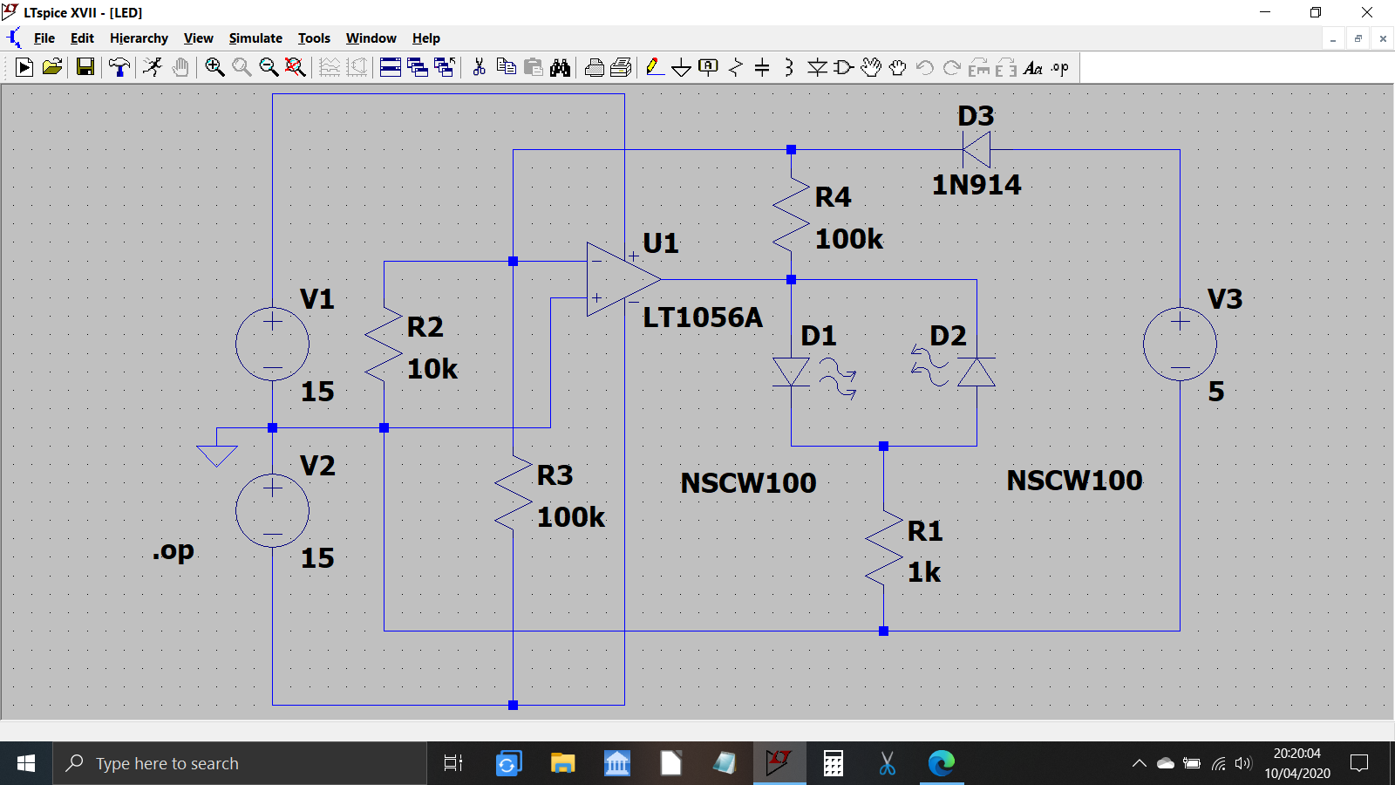Click the .op directive text on schematic
This screenshot has height=785, width=1395.
tap(174, 551)
